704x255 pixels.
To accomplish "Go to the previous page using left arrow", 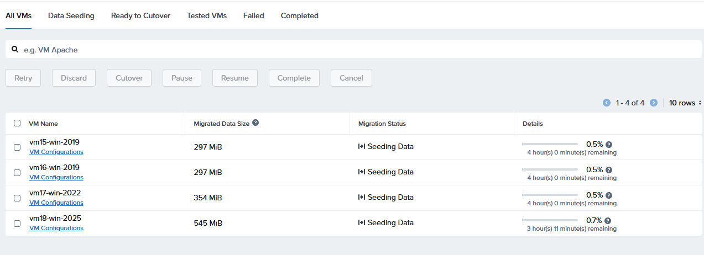I will tap(607, 103).
